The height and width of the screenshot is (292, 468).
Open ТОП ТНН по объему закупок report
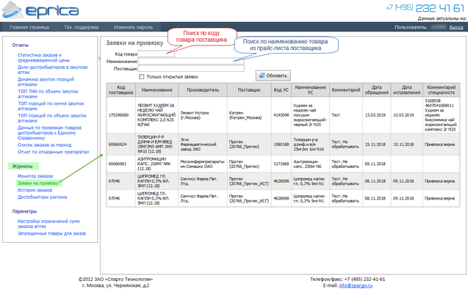click(x=48, y=94)
